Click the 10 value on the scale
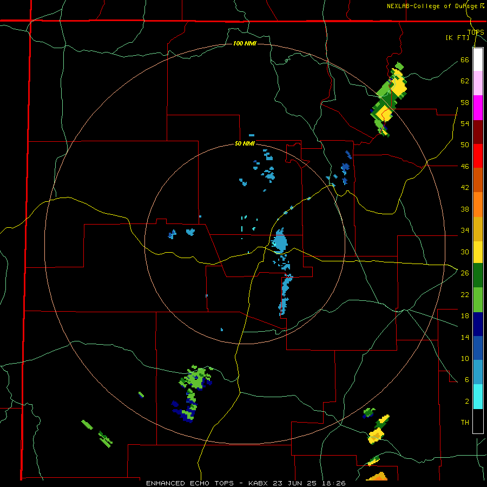The height and width of the screenshot is (487, 487). point(465,358)
